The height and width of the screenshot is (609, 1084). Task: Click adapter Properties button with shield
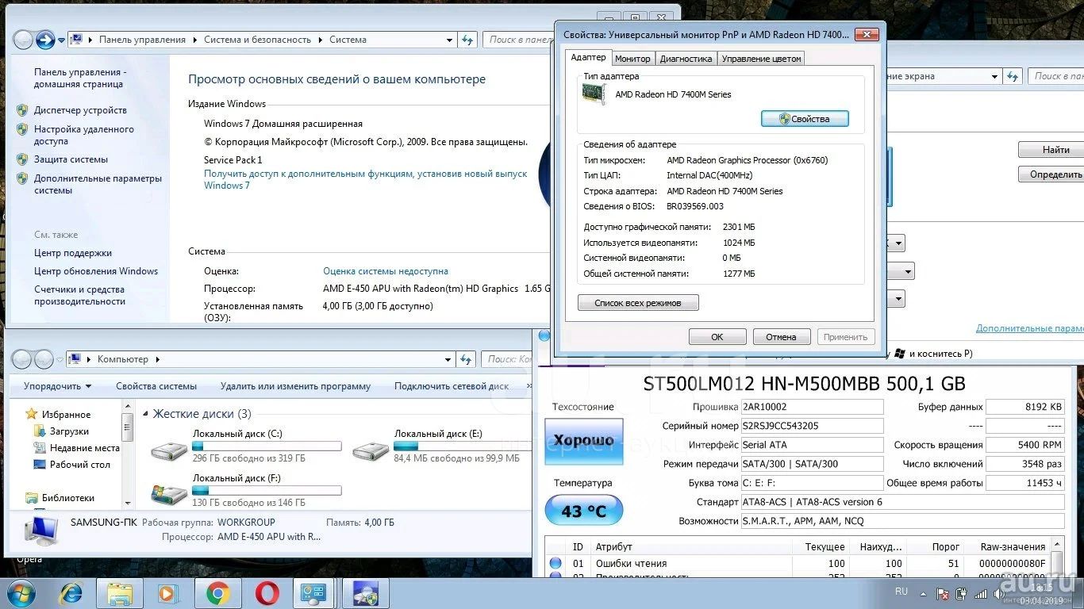point(805,119)
